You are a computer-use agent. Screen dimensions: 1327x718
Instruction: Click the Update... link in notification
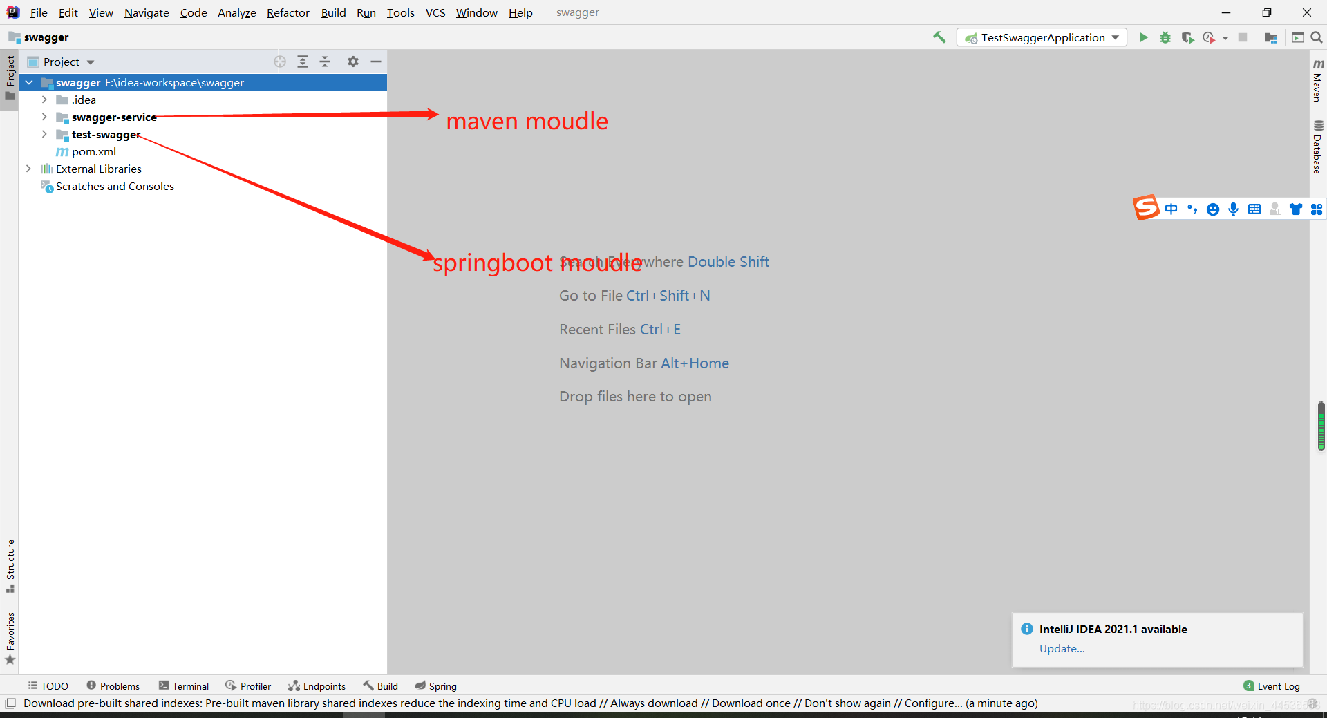point(1062,648)
